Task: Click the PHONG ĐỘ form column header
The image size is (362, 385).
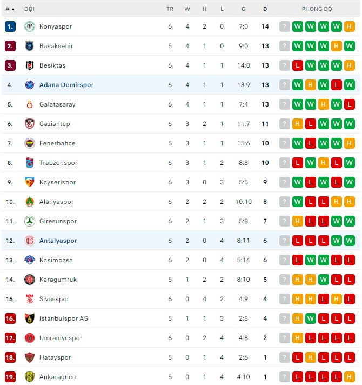Action: point(317,9)
